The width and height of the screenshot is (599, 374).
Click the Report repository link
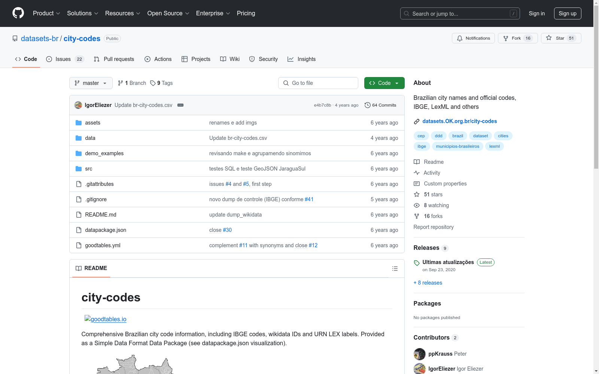[434, 227]
